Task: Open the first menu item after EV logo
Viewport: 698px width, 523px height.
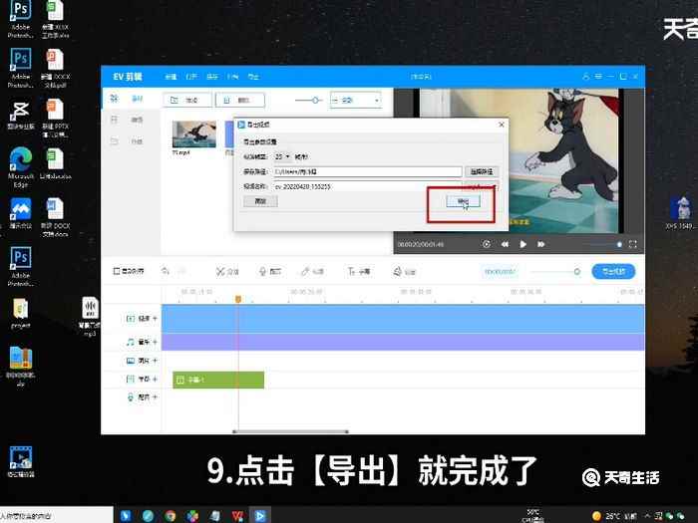Action: (171, 77)
